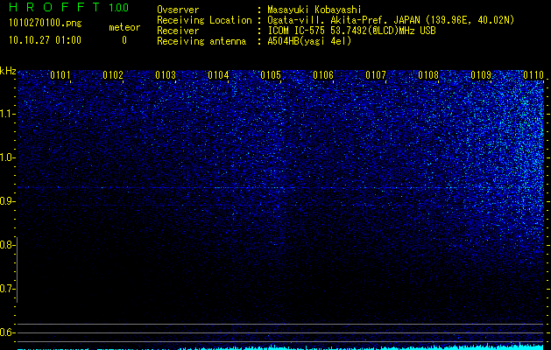Click the 0109 time marker
This screenshot has height=350, width=551.
481,75
